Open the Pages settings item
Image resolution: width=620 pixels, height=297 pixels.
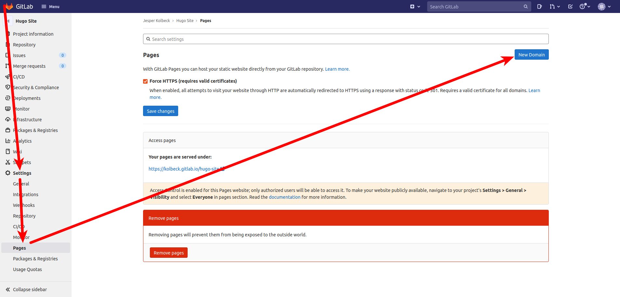pos(36,248)
